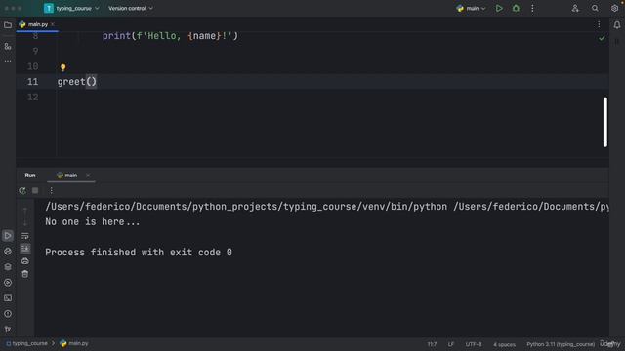
Task: Run the main configuration with the green play button
Action: [x=499, y=9]
